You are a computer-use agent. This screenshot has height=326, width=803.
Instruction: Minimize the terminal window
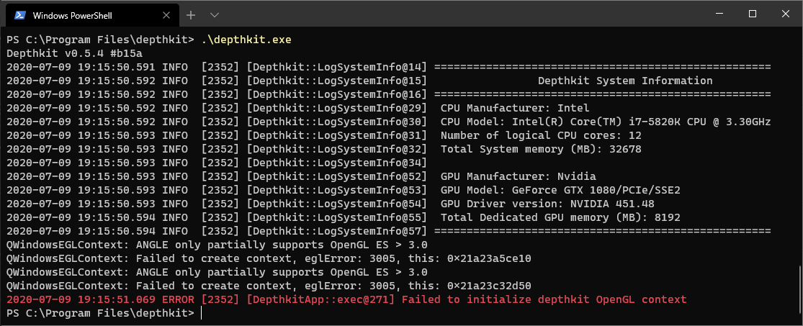tap(718, 14)
